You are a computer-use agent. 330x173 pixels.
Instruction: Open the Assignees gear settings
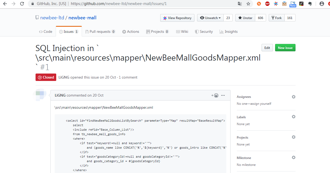pos(293,97)
